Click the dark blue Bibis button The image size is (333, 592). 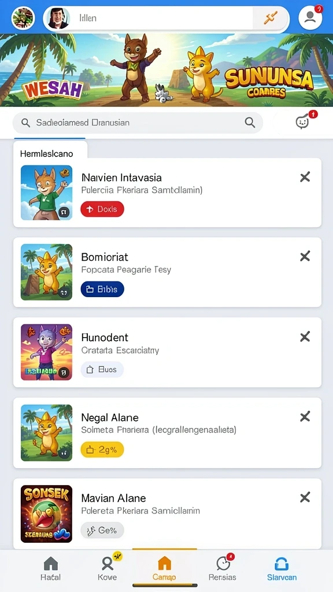[x=102, y=289]
